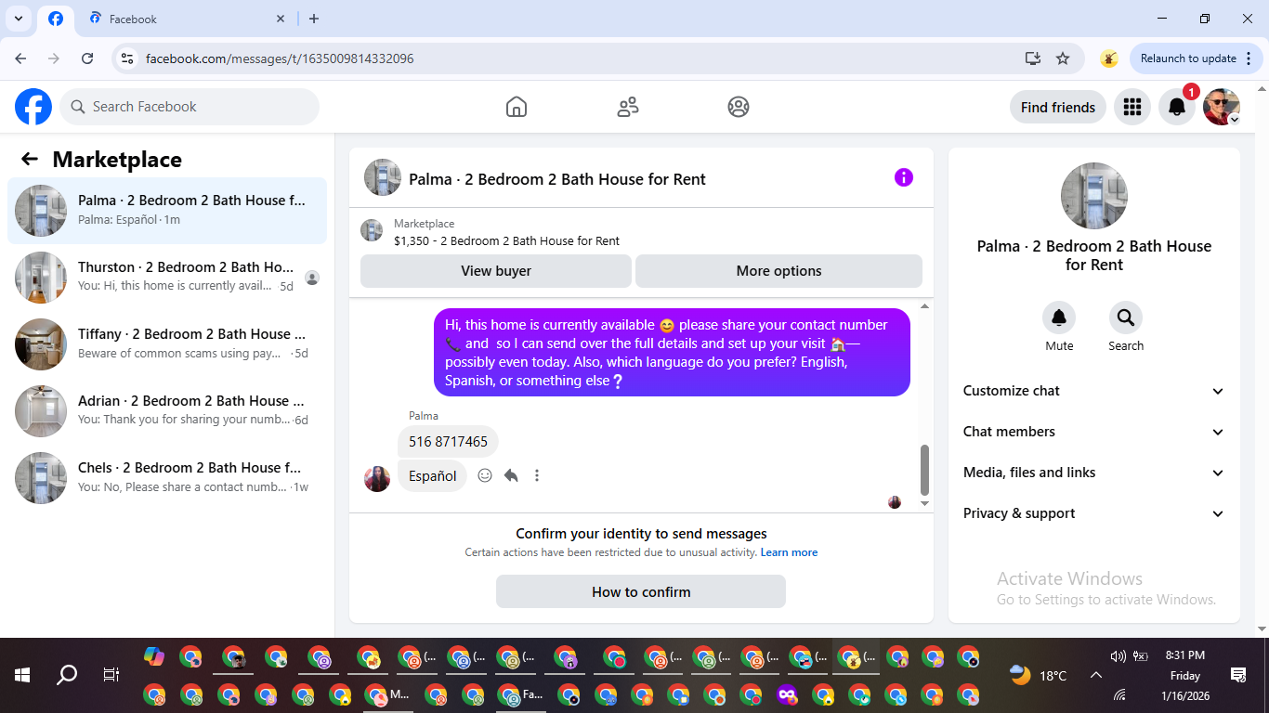This screenshot has height=713, width=1269.
Task: Open the Adrian conversation
Action: coord(167,411)
